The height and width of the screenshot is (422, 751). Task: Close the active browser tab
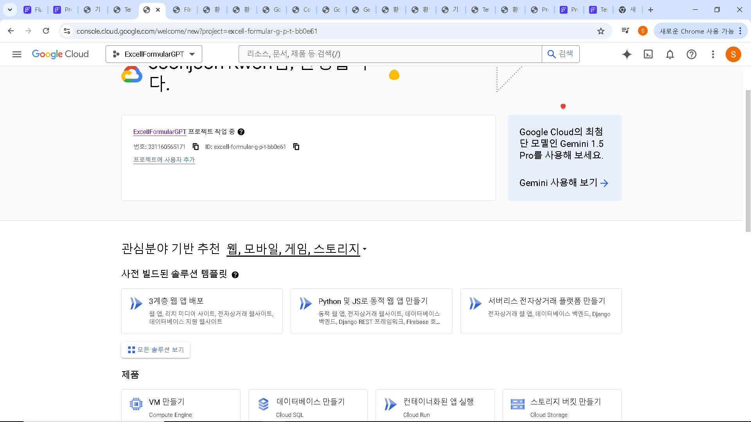click(x=158, y=10)
